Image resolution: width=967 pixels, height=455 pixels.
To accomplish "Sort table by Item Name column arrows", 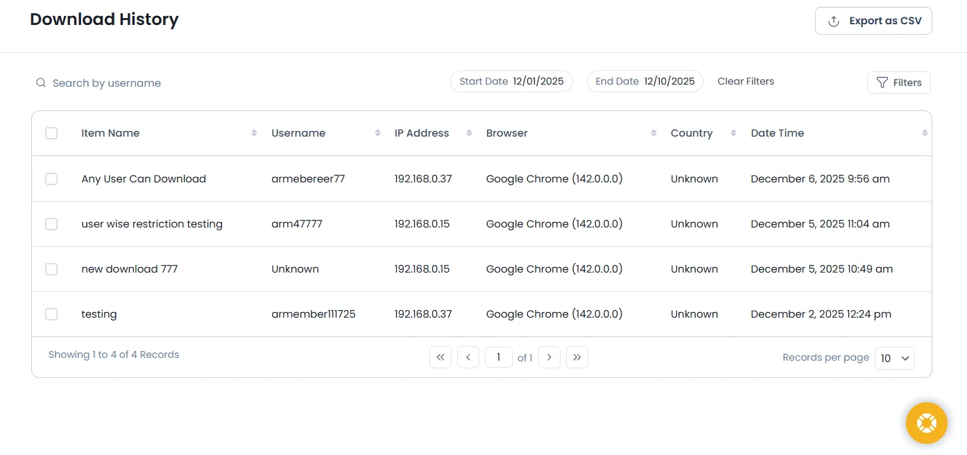I will (254, 133).
